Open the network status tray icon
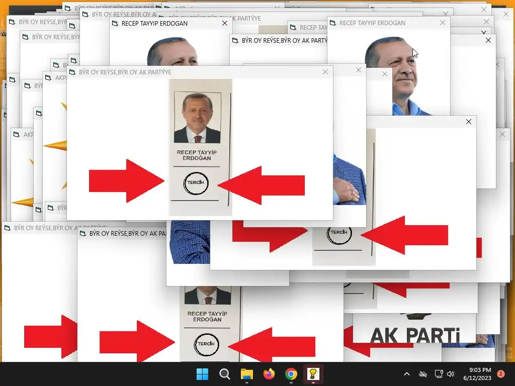The height and width of the screenshot is (386, 515). 439,374
